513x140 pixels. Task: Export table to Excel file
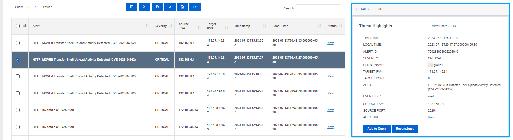182,7
